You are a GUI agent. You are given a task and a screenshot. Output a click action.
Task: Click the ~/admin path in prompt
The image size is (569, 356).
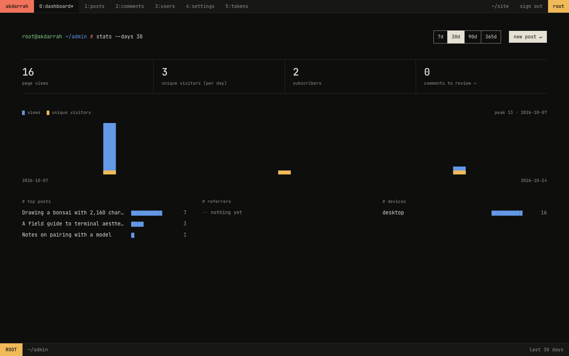(x=76, y=36)
